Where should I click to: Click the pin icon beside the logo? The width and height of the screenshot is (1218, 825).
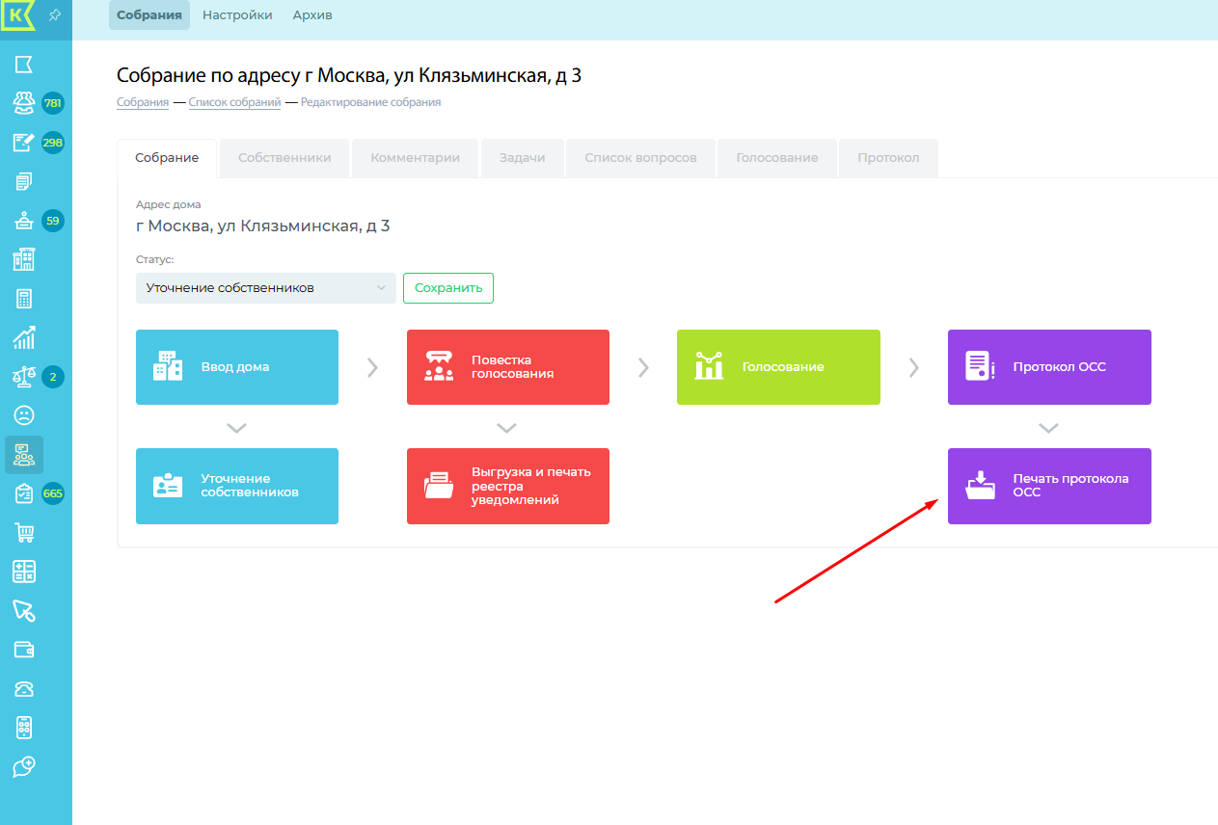[55, 15]
